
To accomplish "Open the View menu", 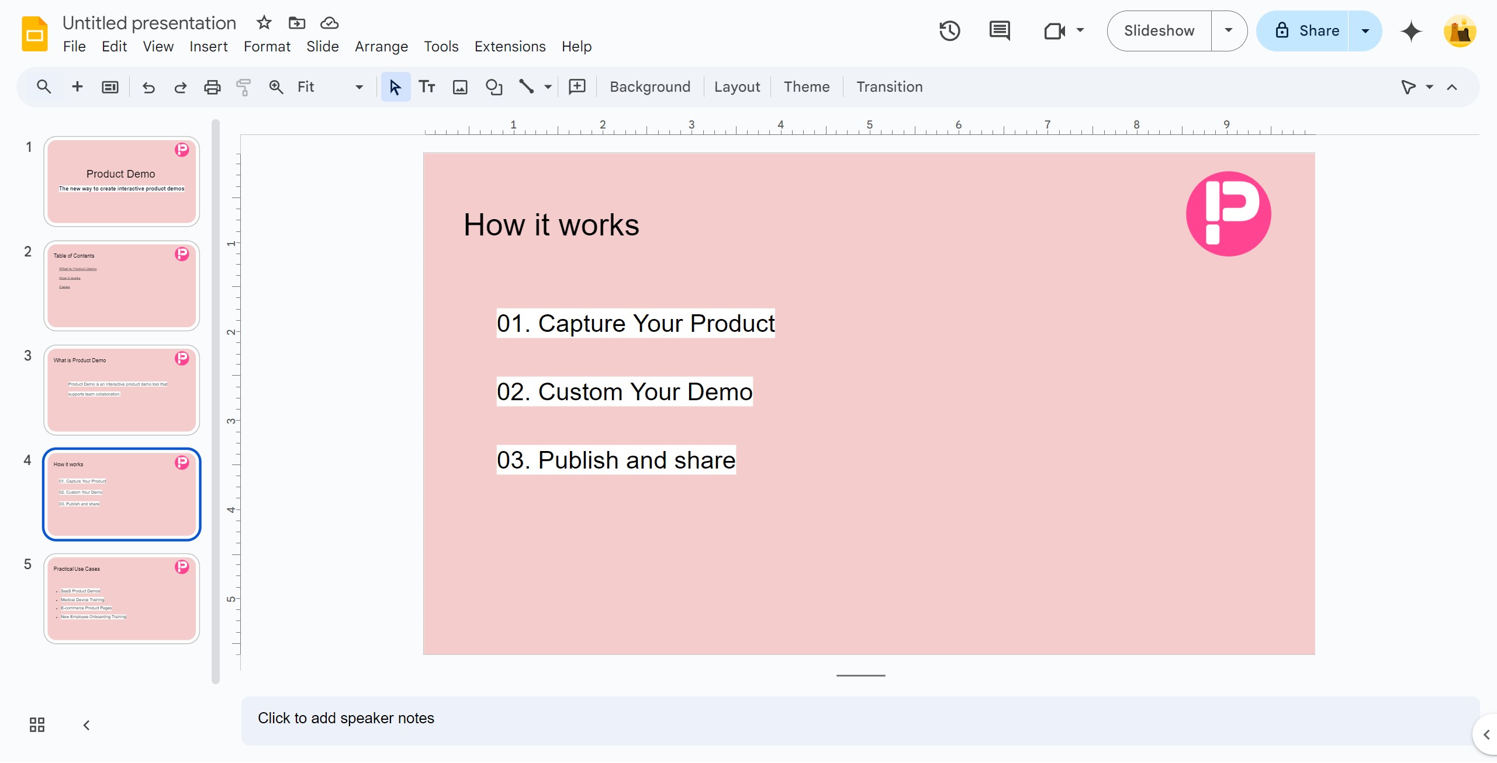I will coord(158,46).
